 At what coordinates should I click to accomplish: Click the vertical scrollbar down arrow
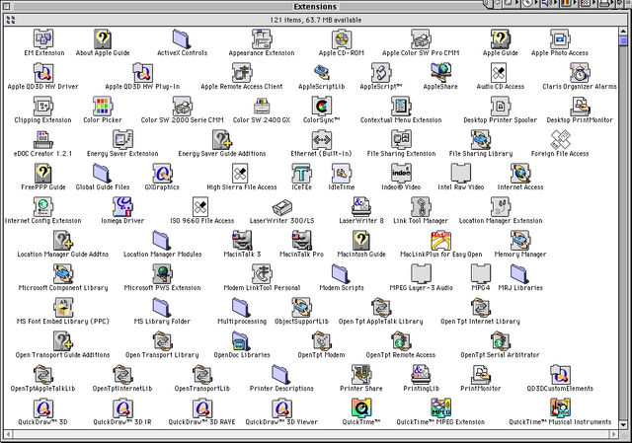(623, 425)
